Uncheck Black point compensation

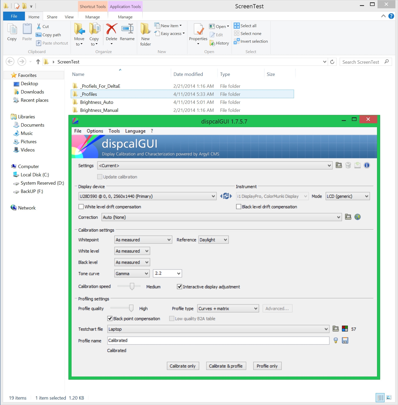coord(110,319)
